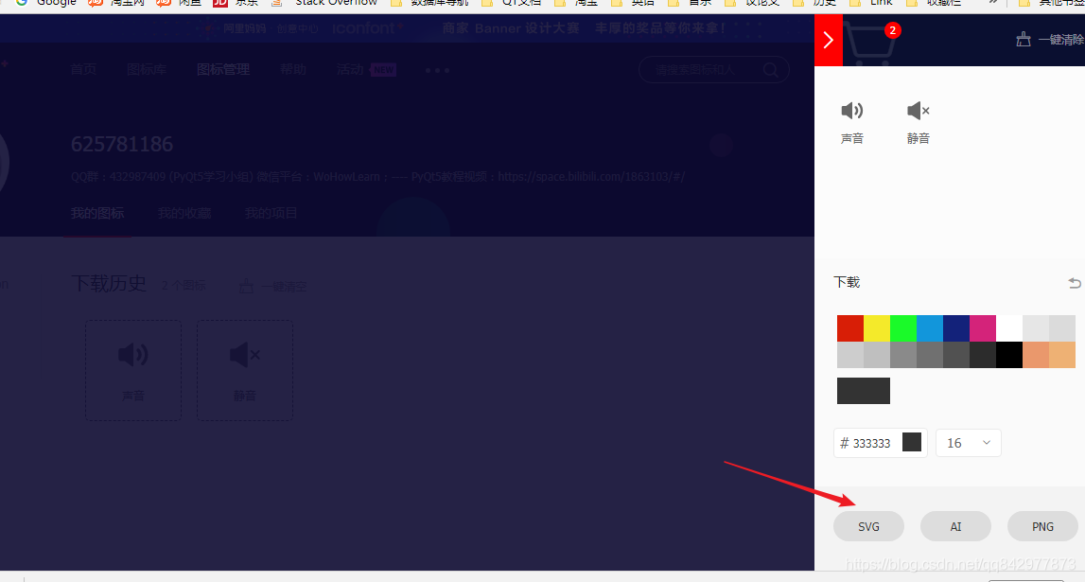Screen dimensions: 1085x582
Task: Open the icon size dropdown showing 16
Action: tap(968, 443)
